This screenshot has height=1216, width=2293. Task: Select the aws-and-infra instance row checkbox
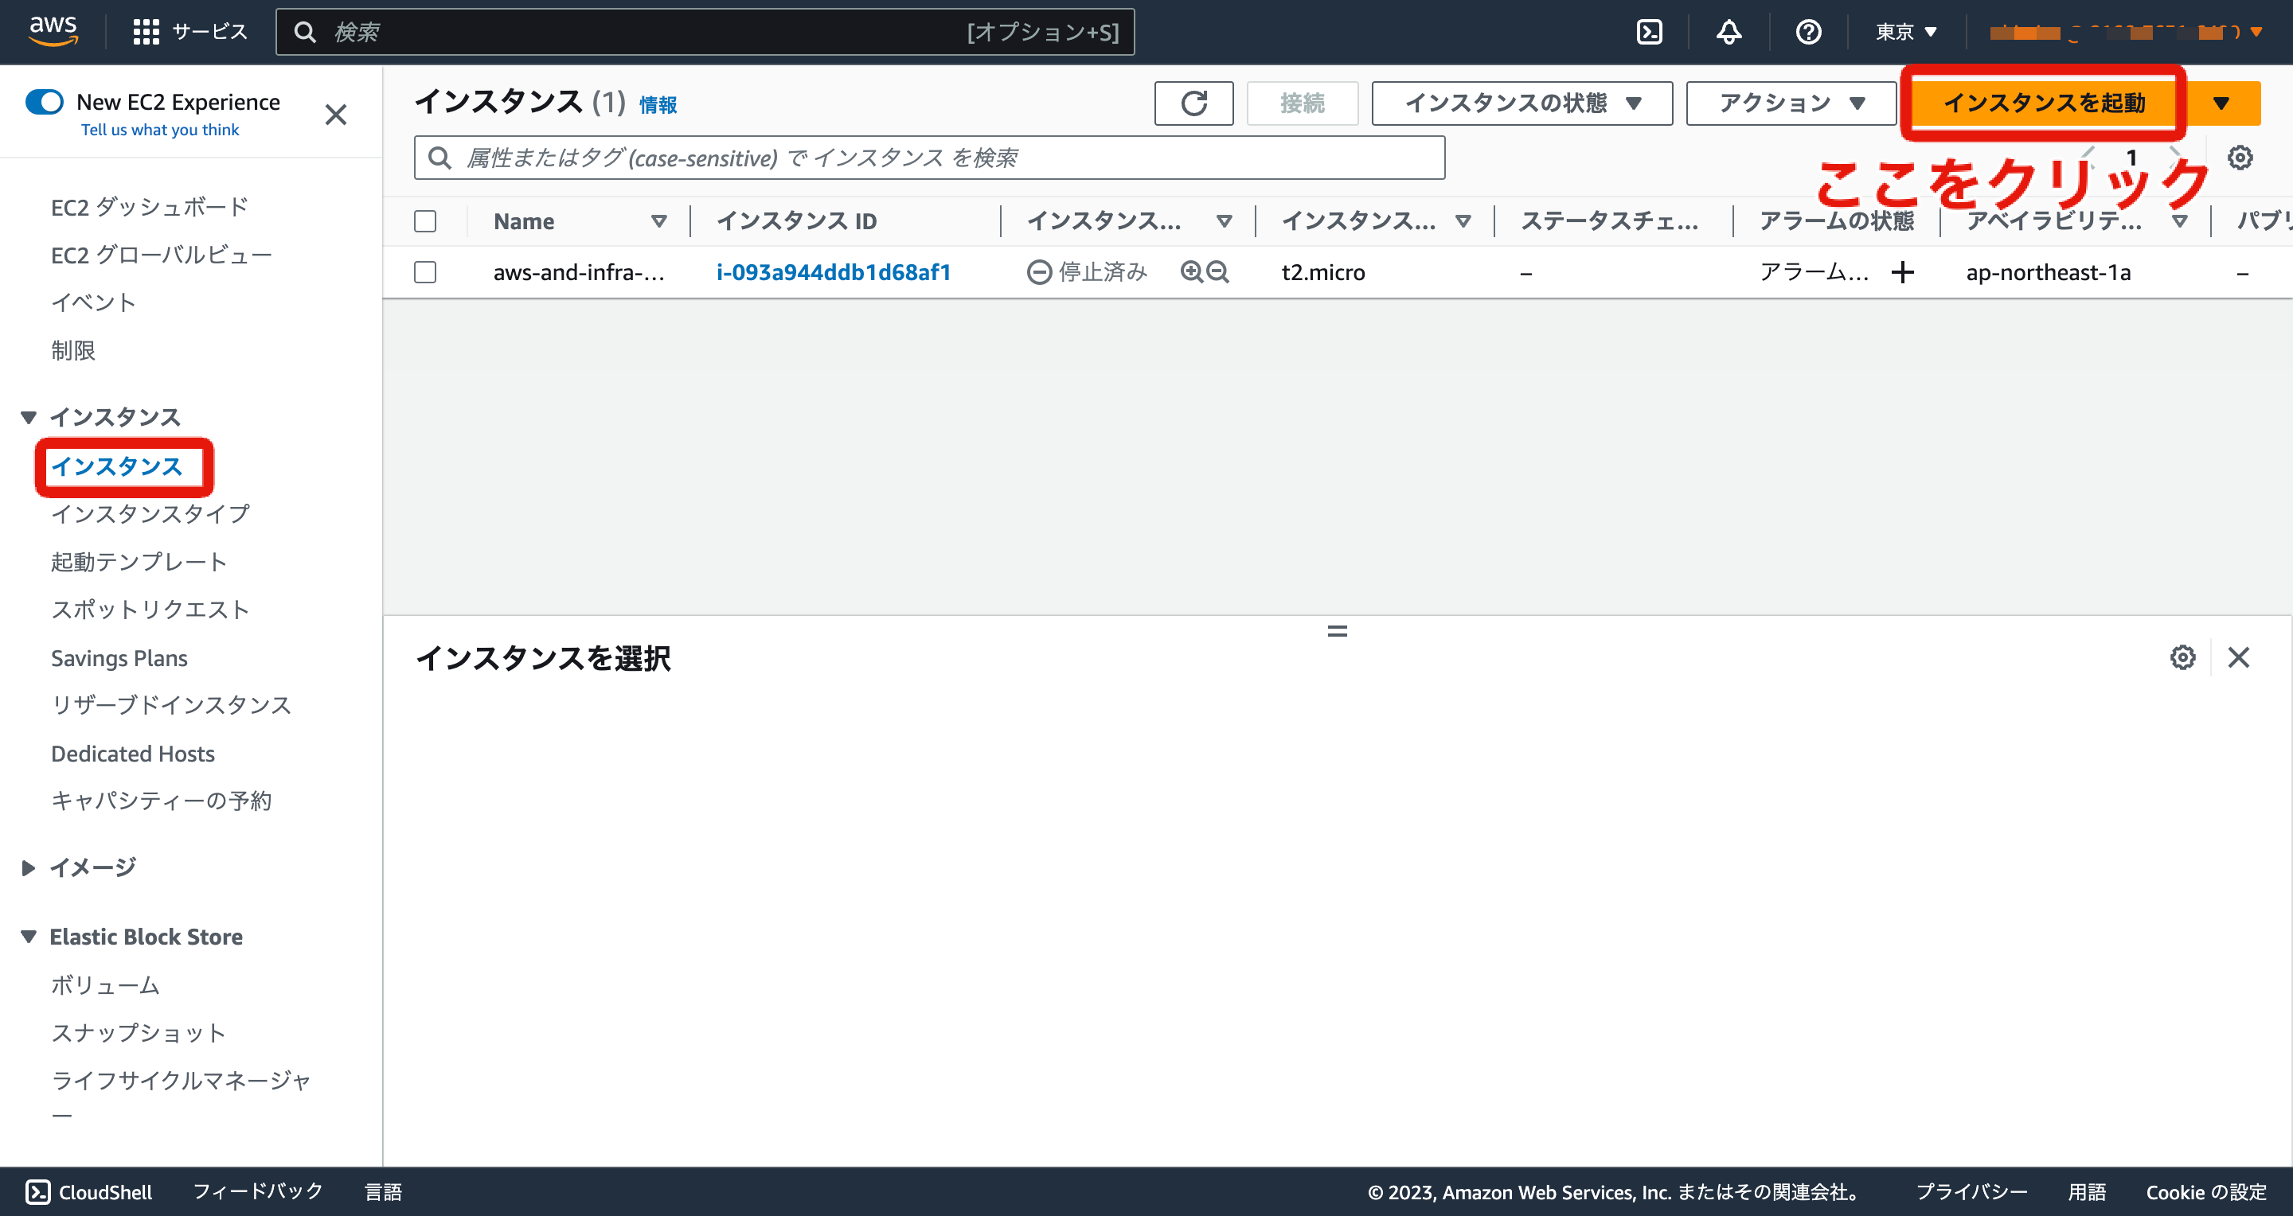425,272
